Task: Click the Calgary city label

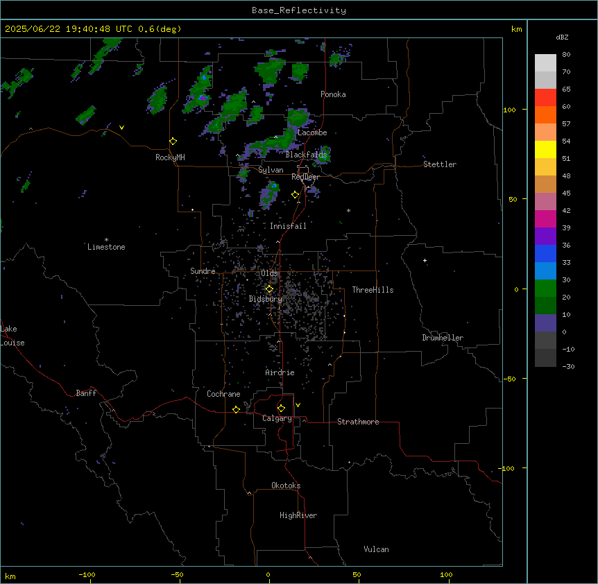Action: tap(277, 418)
